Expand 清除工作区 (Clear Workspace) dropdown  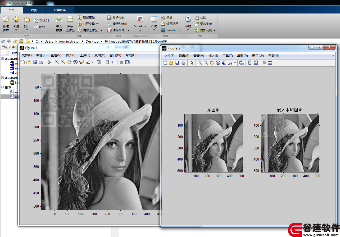click(x=101, y=30)
